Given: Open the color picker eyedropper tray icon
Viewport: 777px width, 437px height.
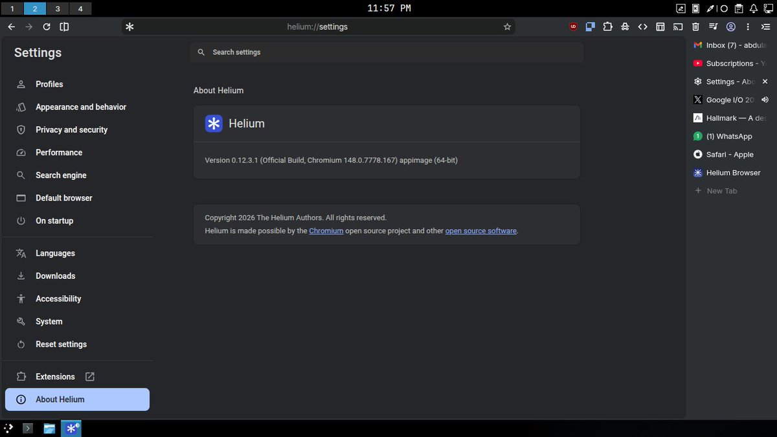Looking at the screenshot, I should click(x=710, y=8).
